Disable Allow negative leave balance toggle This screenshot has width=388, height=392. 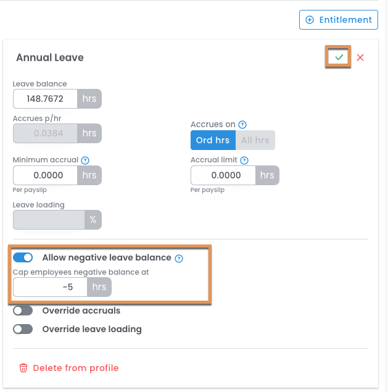tap(23, 257)
